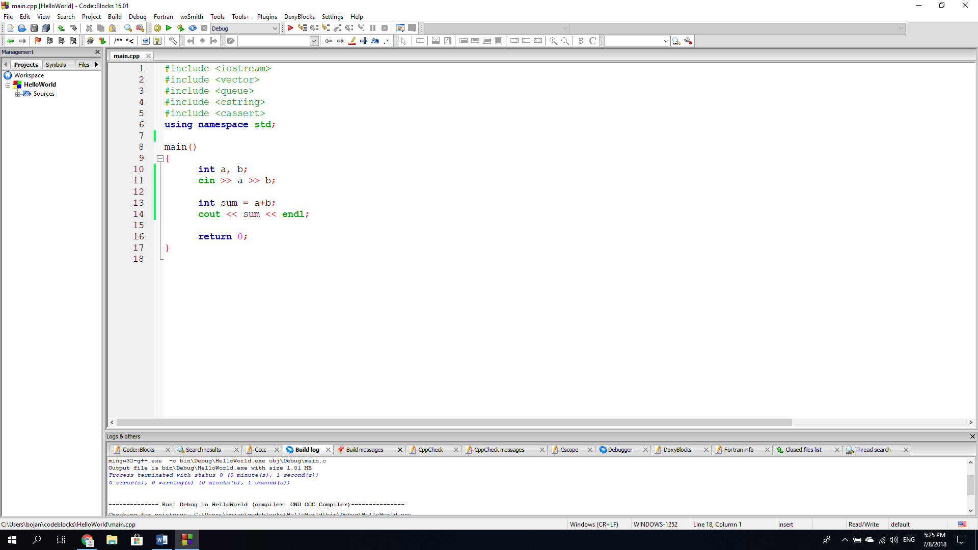Toggle bookmark with the red flag icon

[38, 41]
